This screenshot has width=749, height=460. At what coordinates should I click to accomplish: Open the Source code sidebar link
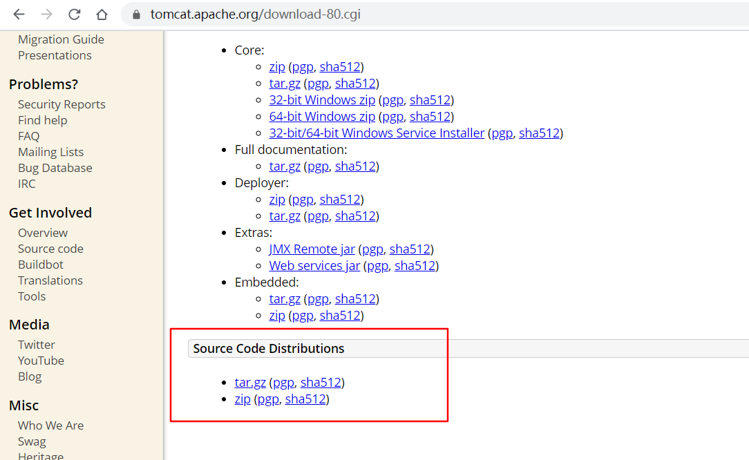pos(50,249)
